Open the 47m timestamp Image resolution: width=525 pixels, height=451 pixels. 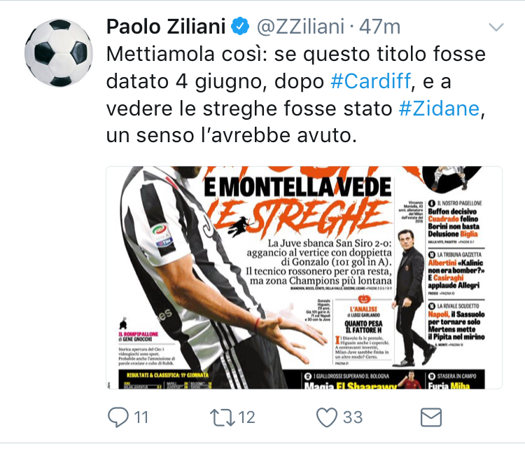click(379, 27)
